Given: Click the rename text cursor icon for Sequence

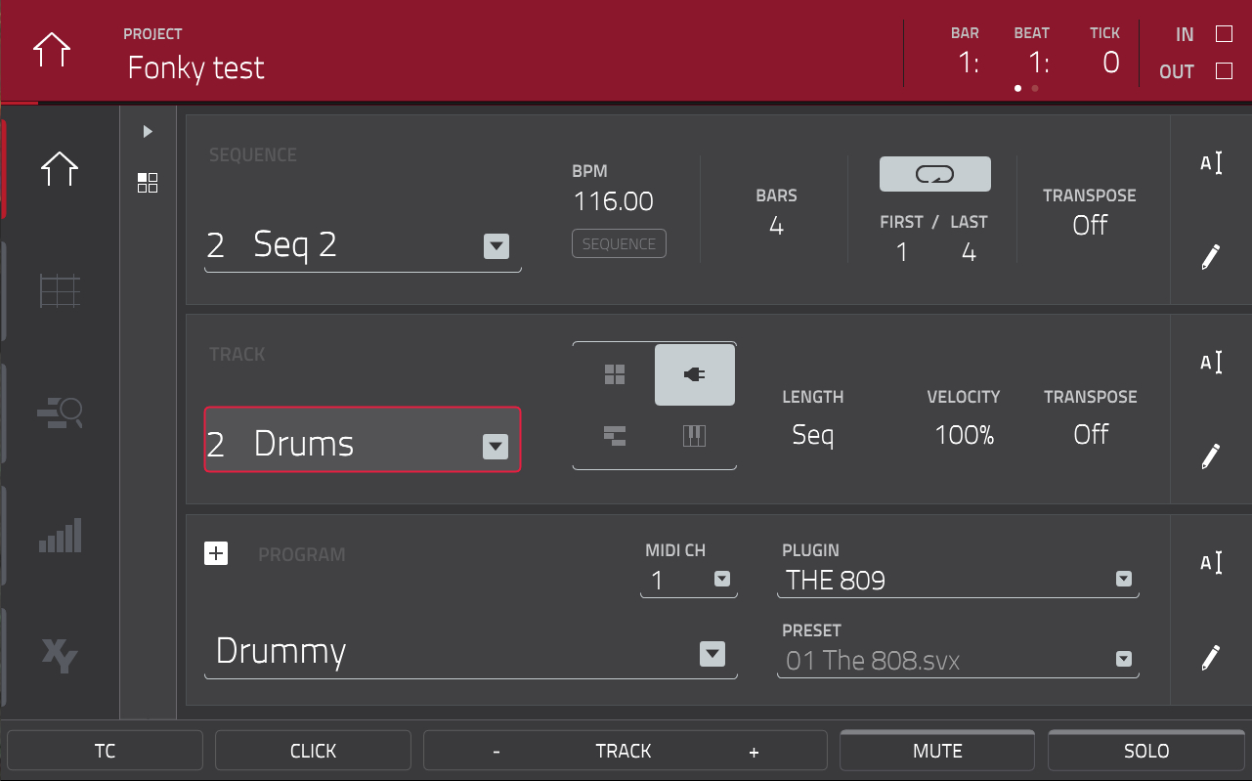Looking at the screenshot, I should 1211,163.
